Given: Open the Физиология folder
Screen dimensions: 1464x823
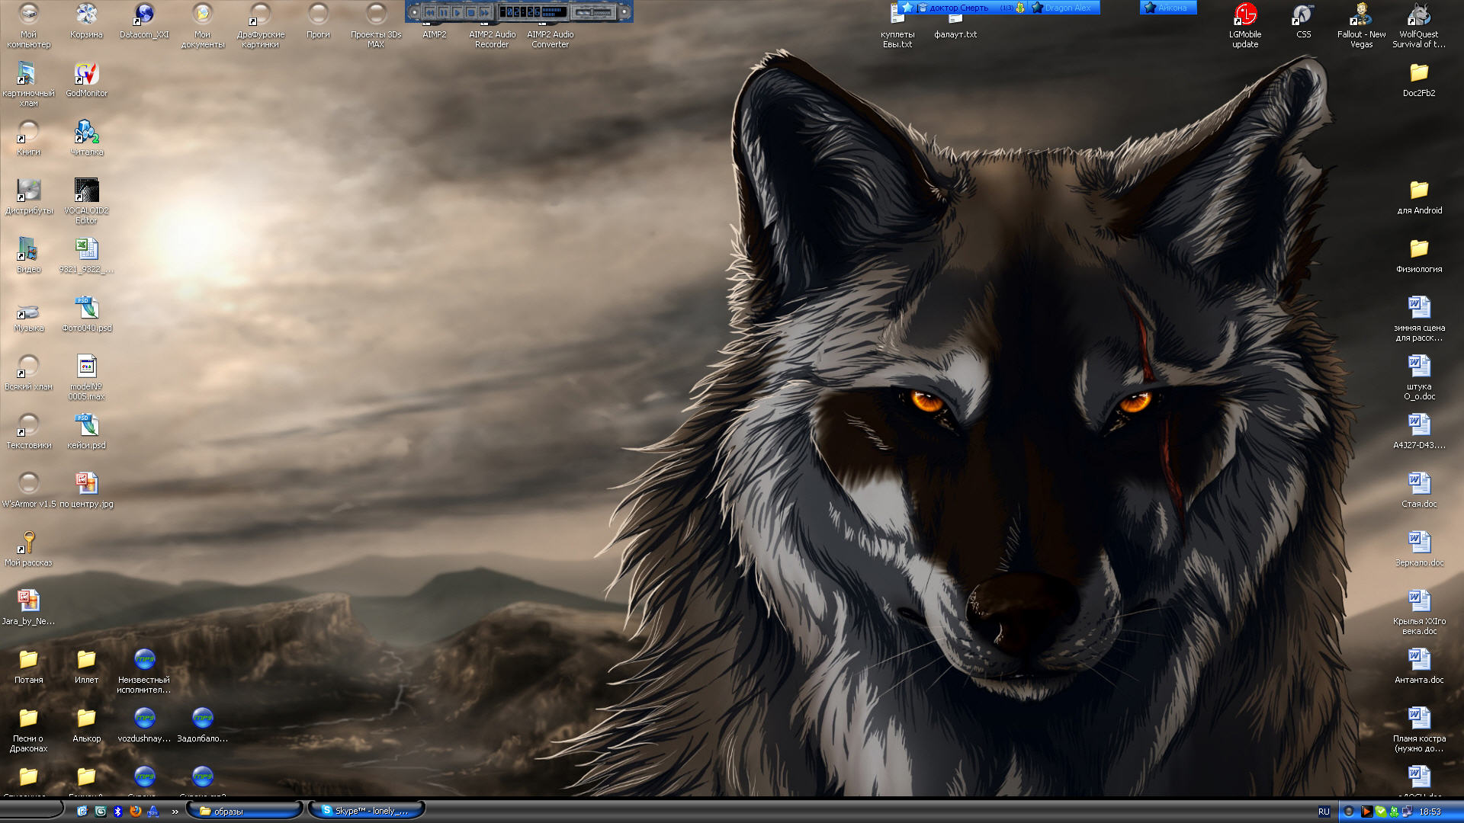Looking at the screenshot, I should 1419,255.
